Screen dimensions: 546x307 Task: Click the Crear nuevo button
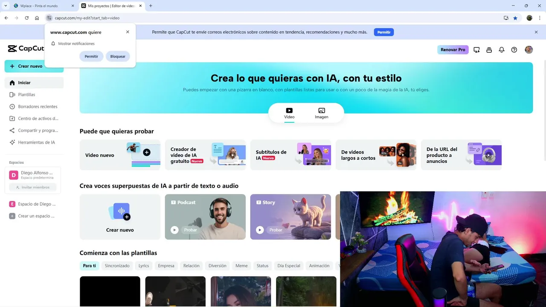point(34,66)
